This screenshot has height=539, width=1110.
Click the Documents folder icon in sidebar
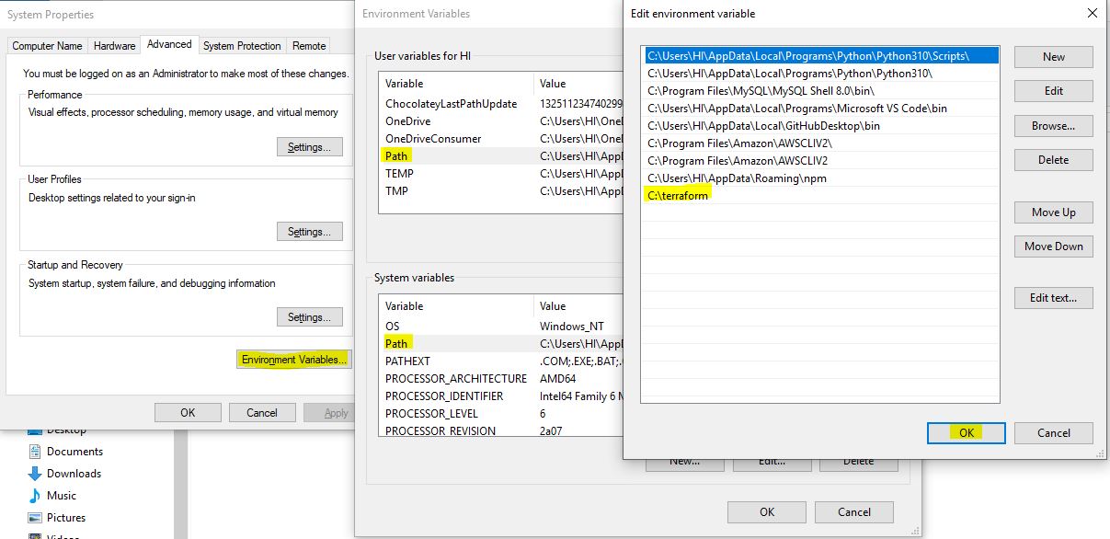coord(35,452)
